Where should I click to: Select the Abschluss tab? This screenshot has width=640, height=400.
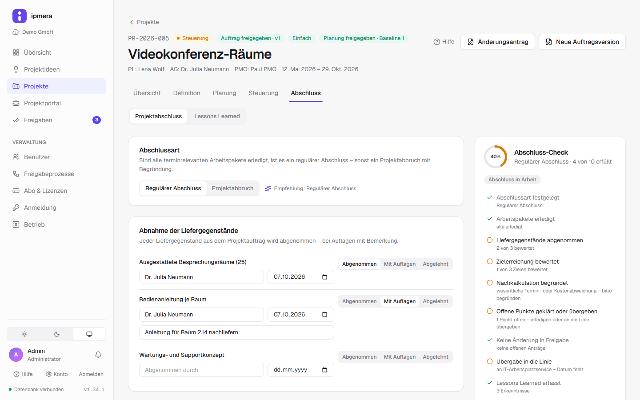(x=306, y=93)
